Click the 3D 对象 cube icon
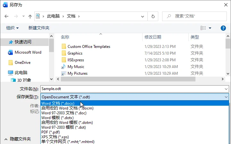 13,80
